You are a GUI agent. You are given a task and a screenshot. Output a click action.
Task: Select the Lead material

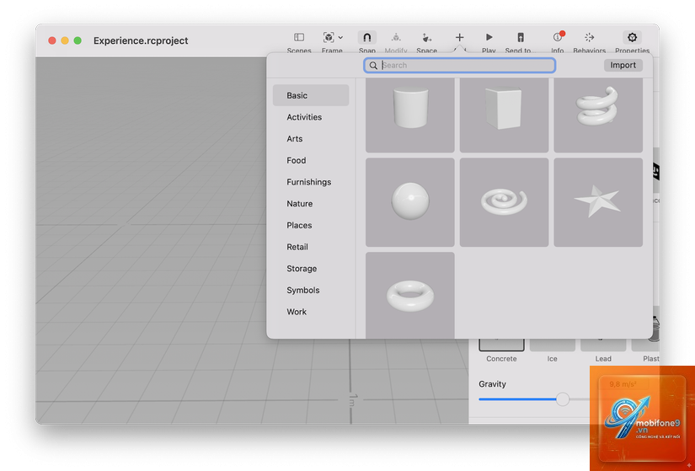(x=603, y=351)
